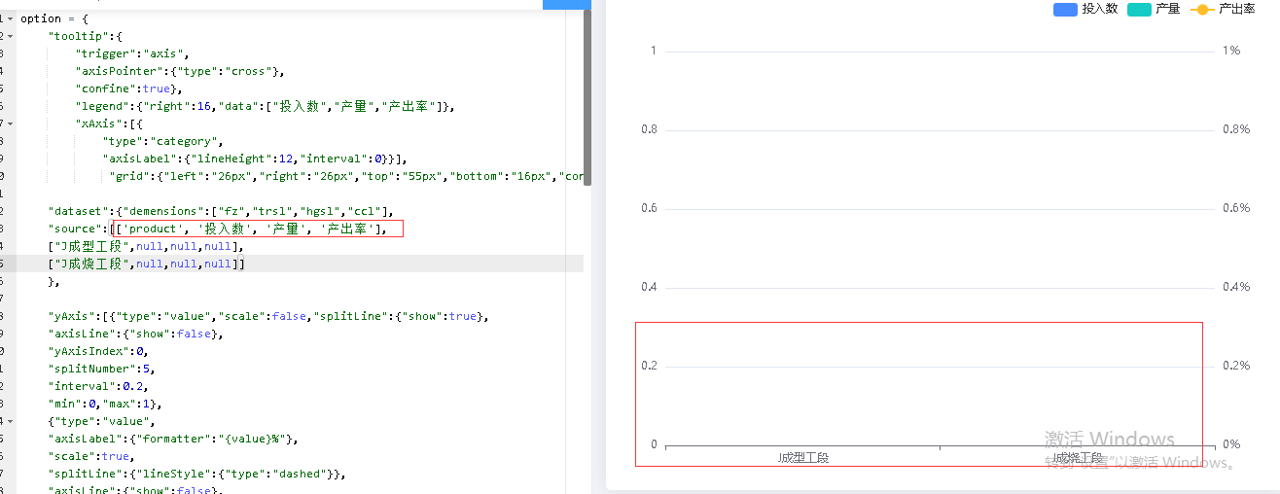Place cursor on the "trigger":"axis" line

132,54
